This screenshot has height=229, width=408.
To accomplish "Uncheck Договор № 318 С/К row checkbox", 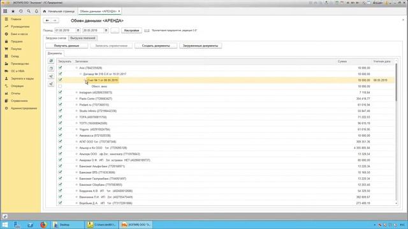I will pyautogui.click(x=60, y=74).
